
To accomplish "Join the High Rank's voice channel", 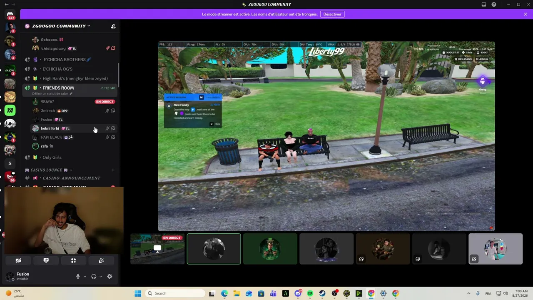I will tap(69, 78).
